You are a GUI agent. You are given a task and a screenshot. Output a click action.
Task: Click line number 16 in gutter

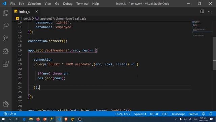(x=20, y=50)
